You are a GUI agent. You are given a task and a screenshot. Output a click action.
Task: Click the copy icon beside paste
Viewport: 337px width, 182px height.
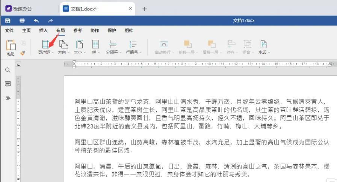pyautogui.click(x=23, y=43)
